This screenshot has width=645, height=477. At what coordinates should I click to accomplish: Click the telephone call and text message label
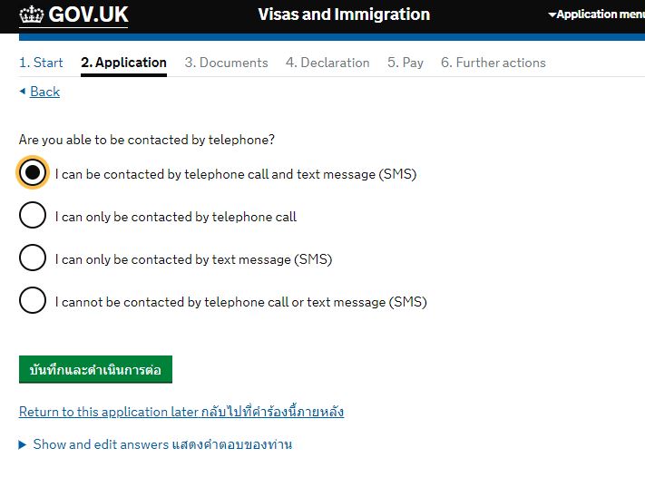[236, 174]
